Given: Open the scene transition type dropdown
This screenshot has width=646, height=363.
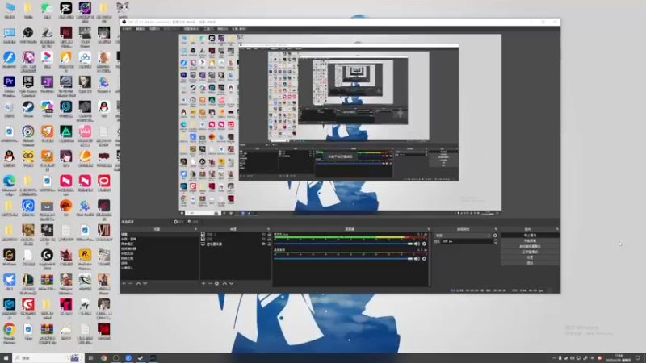Looking at the screenshot, I should [463, 236].
